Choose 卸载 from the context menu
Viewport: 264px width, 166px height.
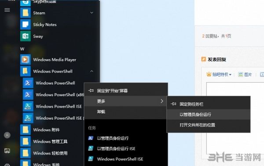[126, 112]
